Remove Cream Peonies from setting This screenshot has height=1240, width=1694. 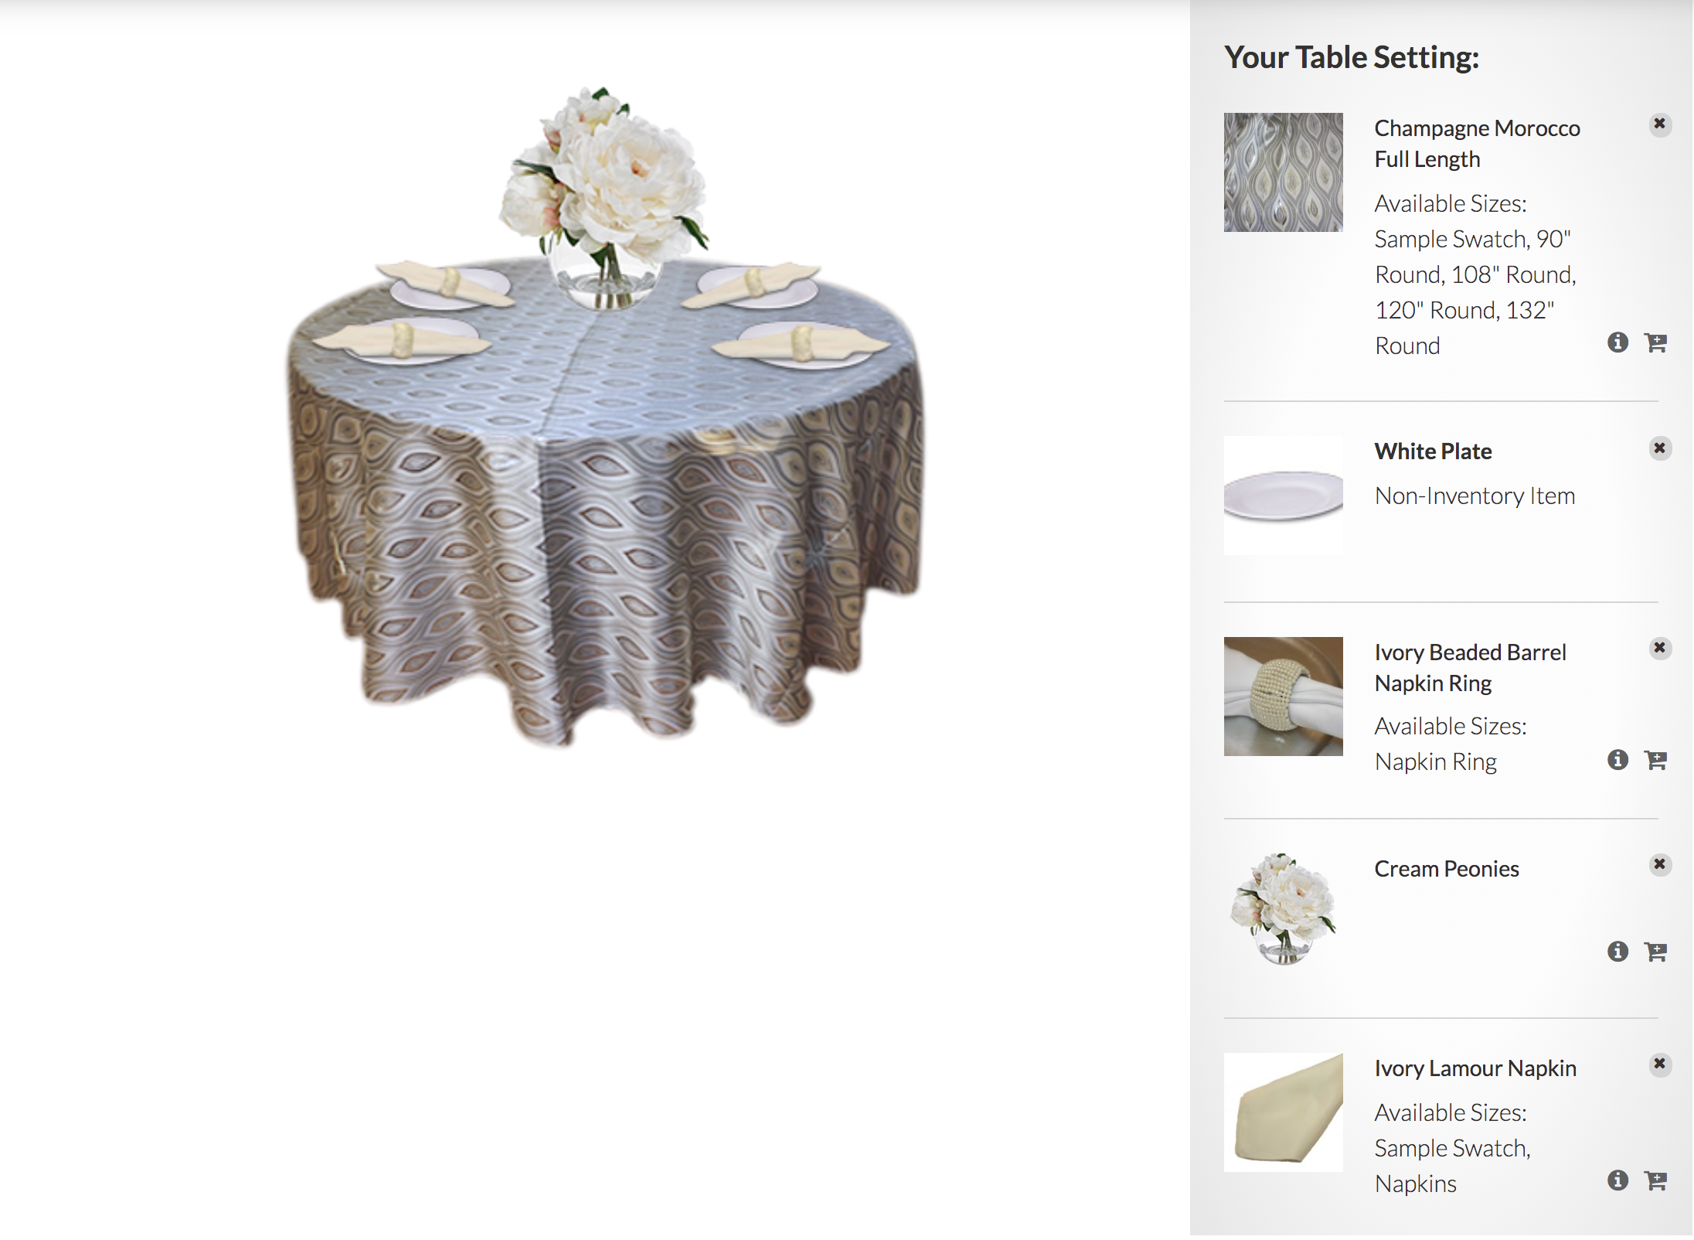click(1659, 864)
